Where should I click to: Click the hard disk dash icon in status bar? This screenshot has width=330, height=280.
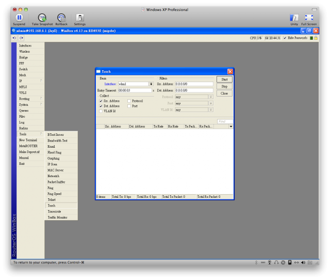tap(263, 262)
